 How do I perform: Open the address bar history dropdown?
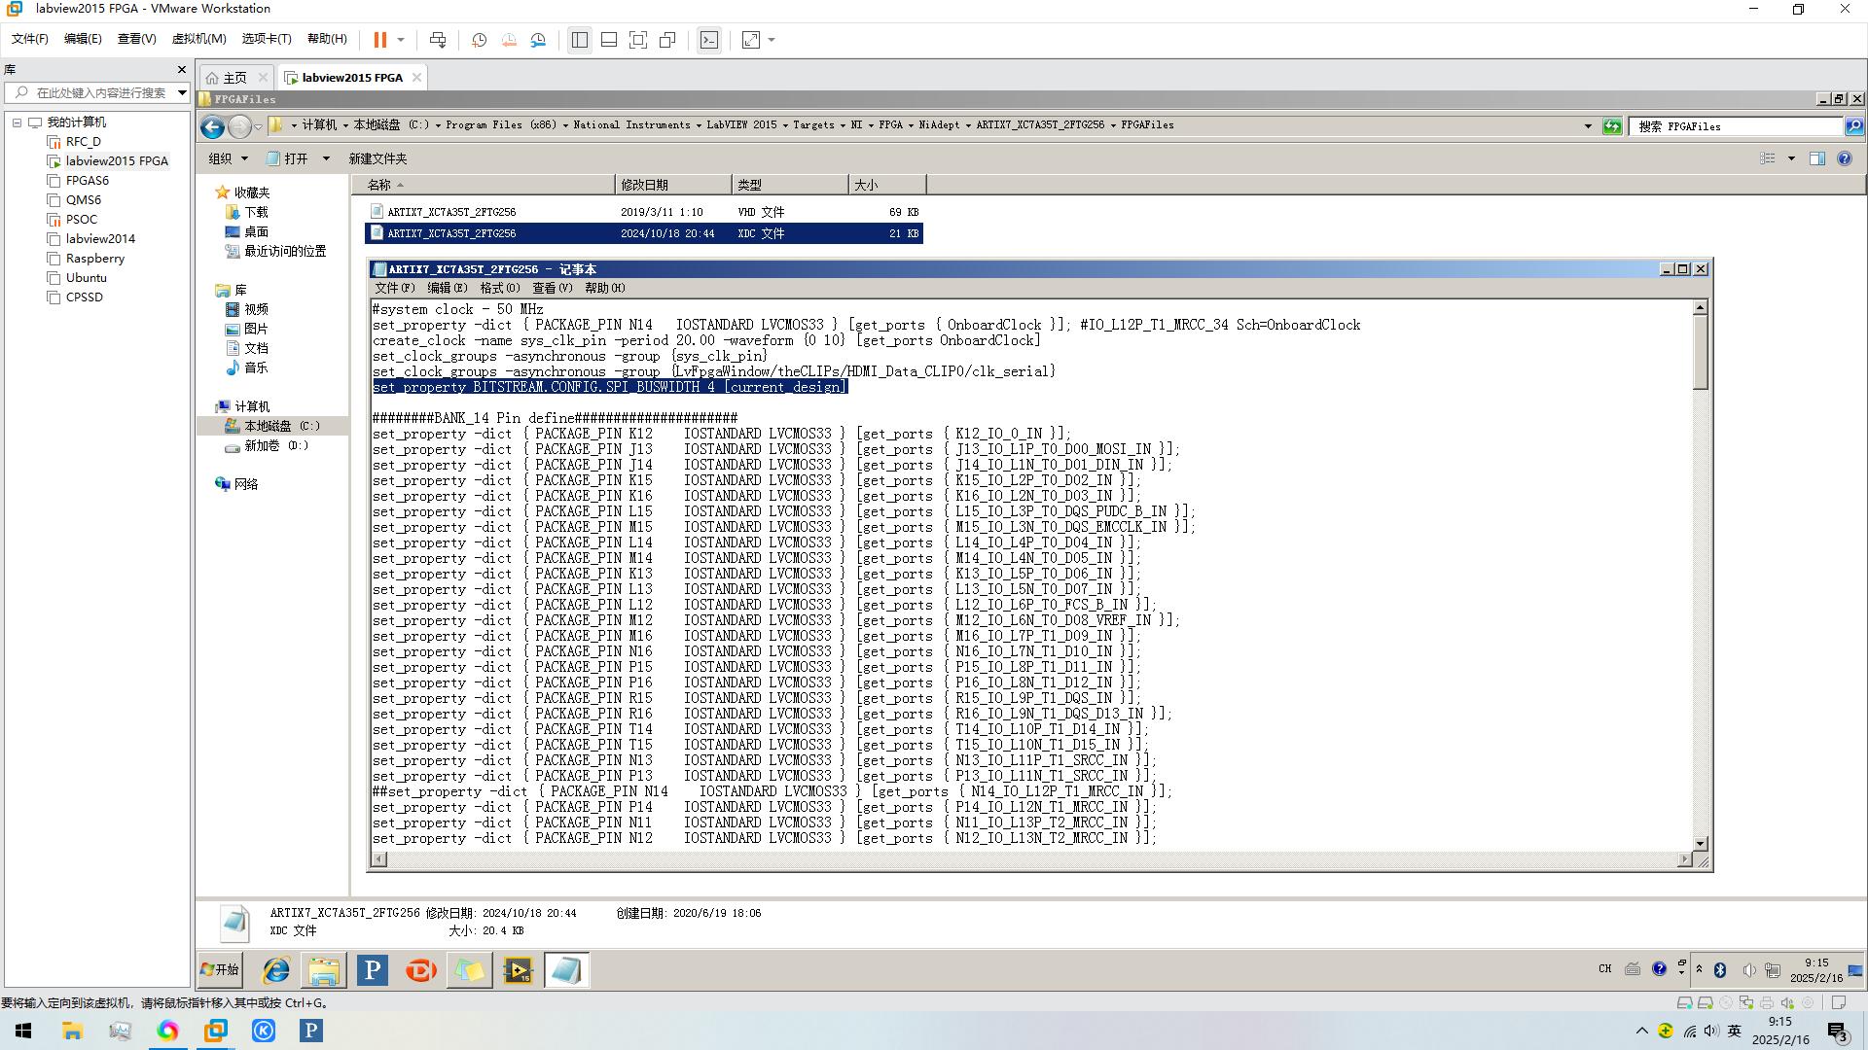point(1589,126)
